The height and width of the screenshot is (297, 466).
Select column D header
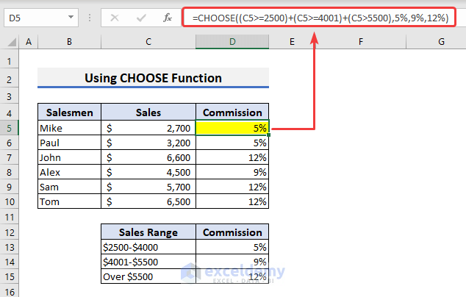point(232,43)
